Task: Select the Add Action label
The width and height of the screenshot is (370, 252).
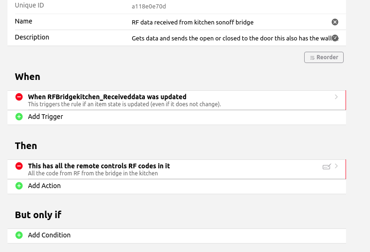Action: coord(44,186)
